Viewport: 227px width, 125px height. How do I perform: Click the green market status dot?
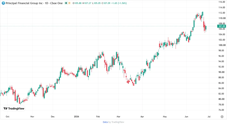tap(66, 3)
